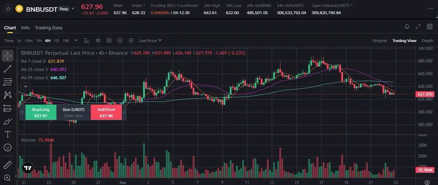Select the 1W time interval
Image resolution: width=438 pixels, height=185 pixels.
coord(66,41)
